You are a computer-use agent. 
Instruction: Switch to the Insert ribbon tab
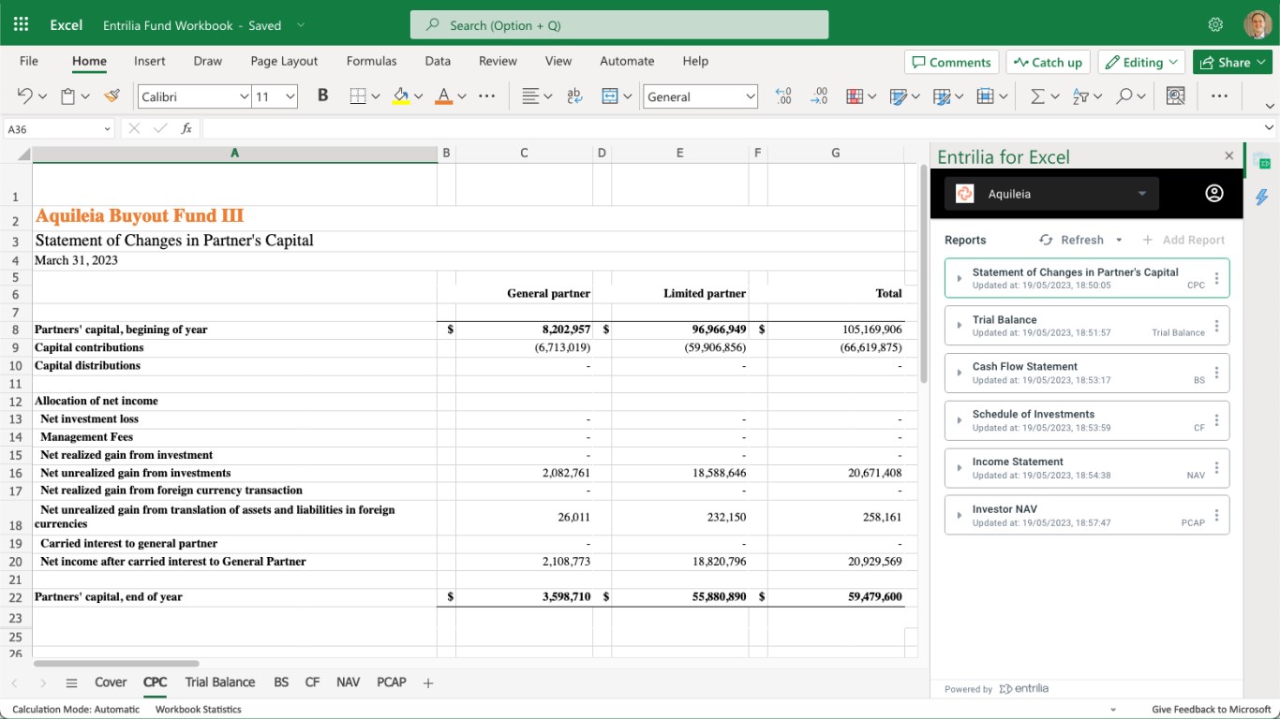[x=150, y=61]
